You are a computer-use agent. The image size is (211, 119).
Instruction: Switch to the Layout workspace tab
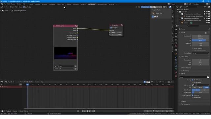pos(31,4)
